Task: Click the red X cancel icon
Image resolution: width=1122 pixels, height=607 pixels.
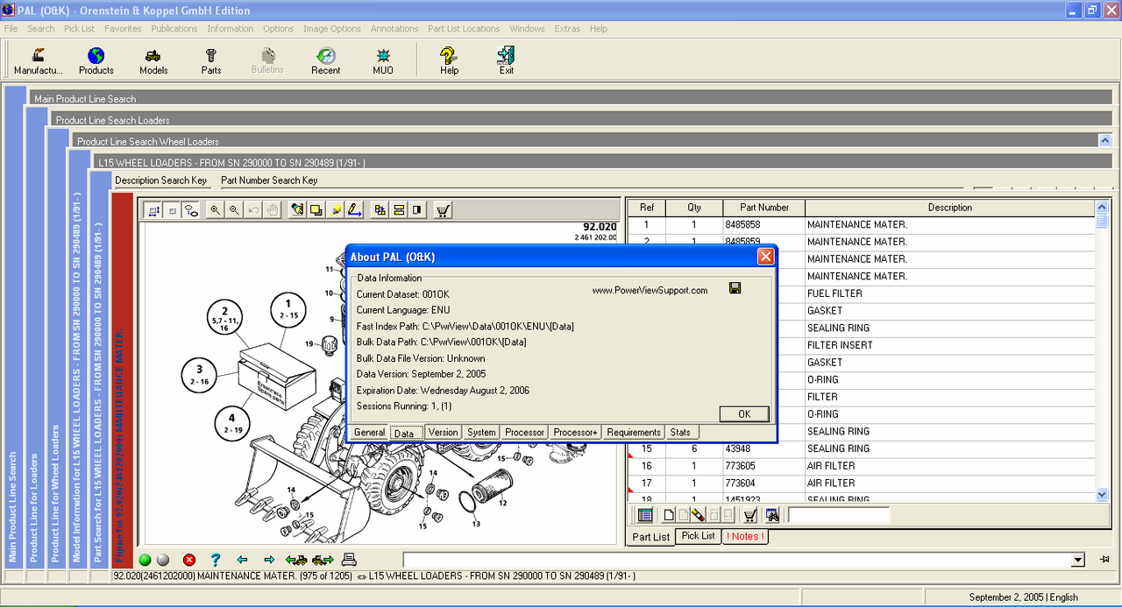Action: pos(189,560)
